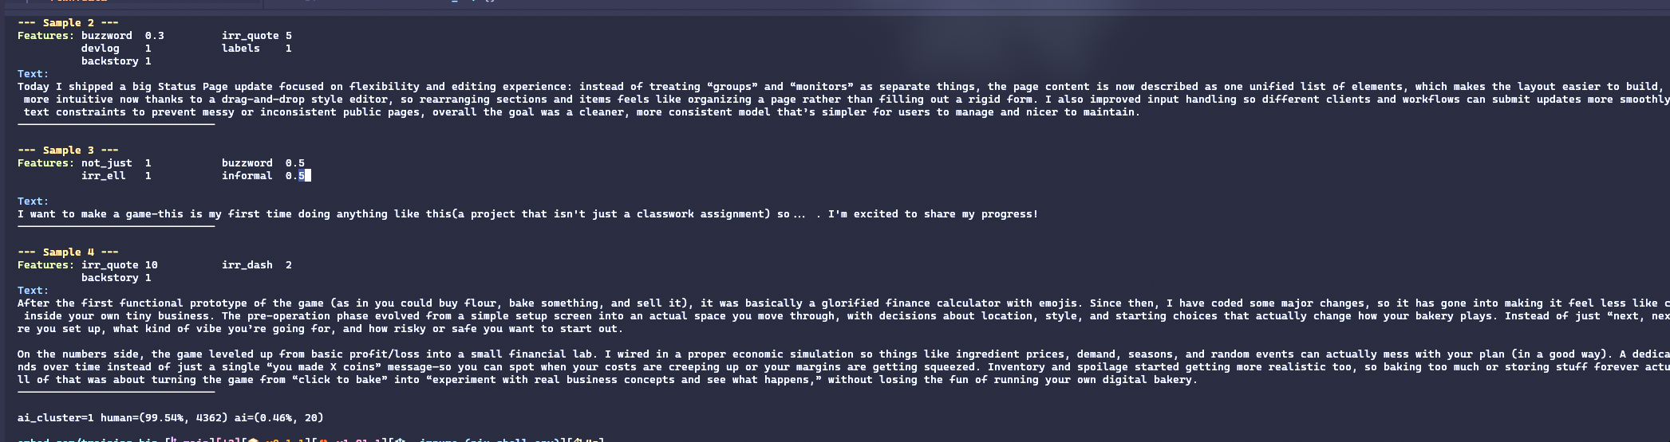Click the labels feature in Sample 2
The height and width of the screenshot is (442, 1670).
pyautogui.click(x=240, y=49)
